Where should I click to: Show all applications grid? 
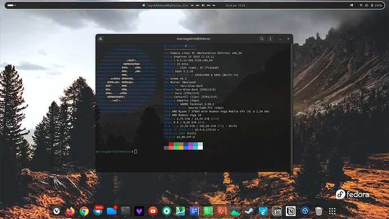pyautogui.click(x=332, y=211)
